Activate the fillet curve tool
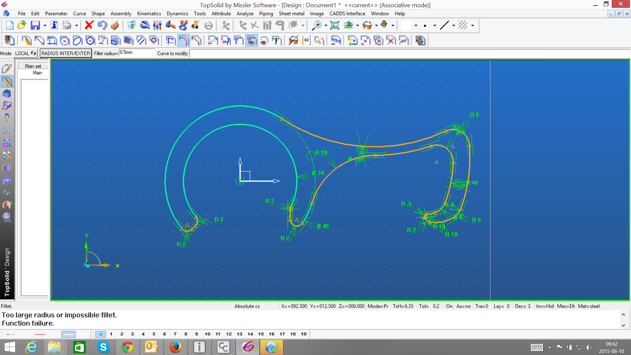631x355 pixels. click(184, 41)
